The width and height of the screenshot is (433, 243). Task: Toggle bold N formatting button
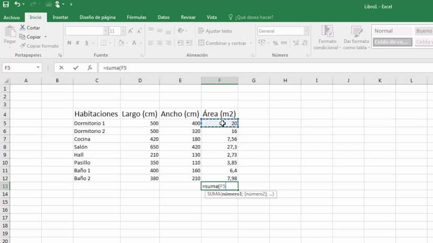pyautogui.click(x=69, y=43)
